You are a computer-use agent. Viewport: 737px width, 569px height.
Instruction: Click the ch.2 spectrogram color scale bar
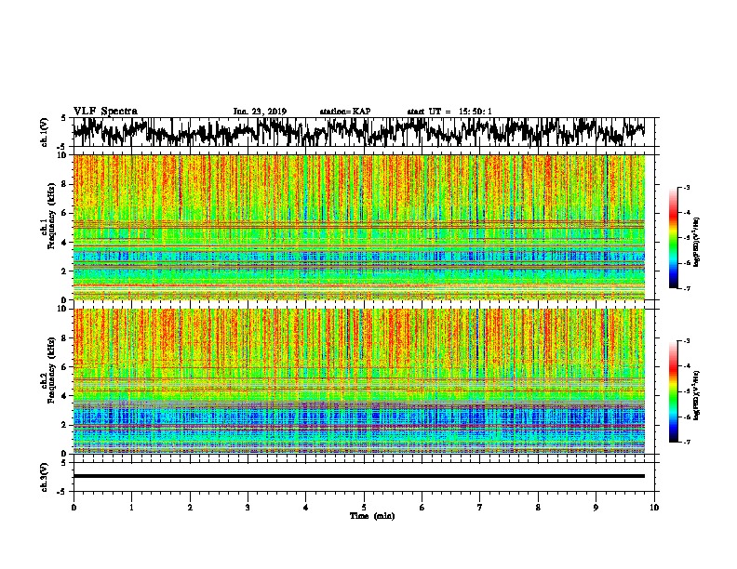[x=674, y=391]
